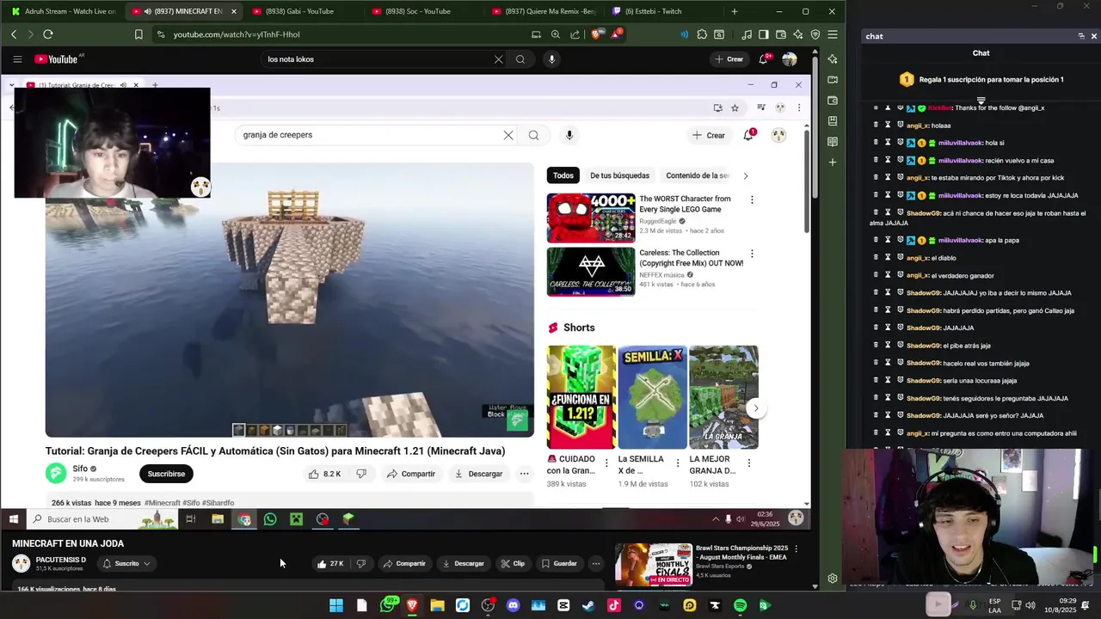
Task: Like MINECRAFT EN UNA JODA video
Action: click(330, 563)
